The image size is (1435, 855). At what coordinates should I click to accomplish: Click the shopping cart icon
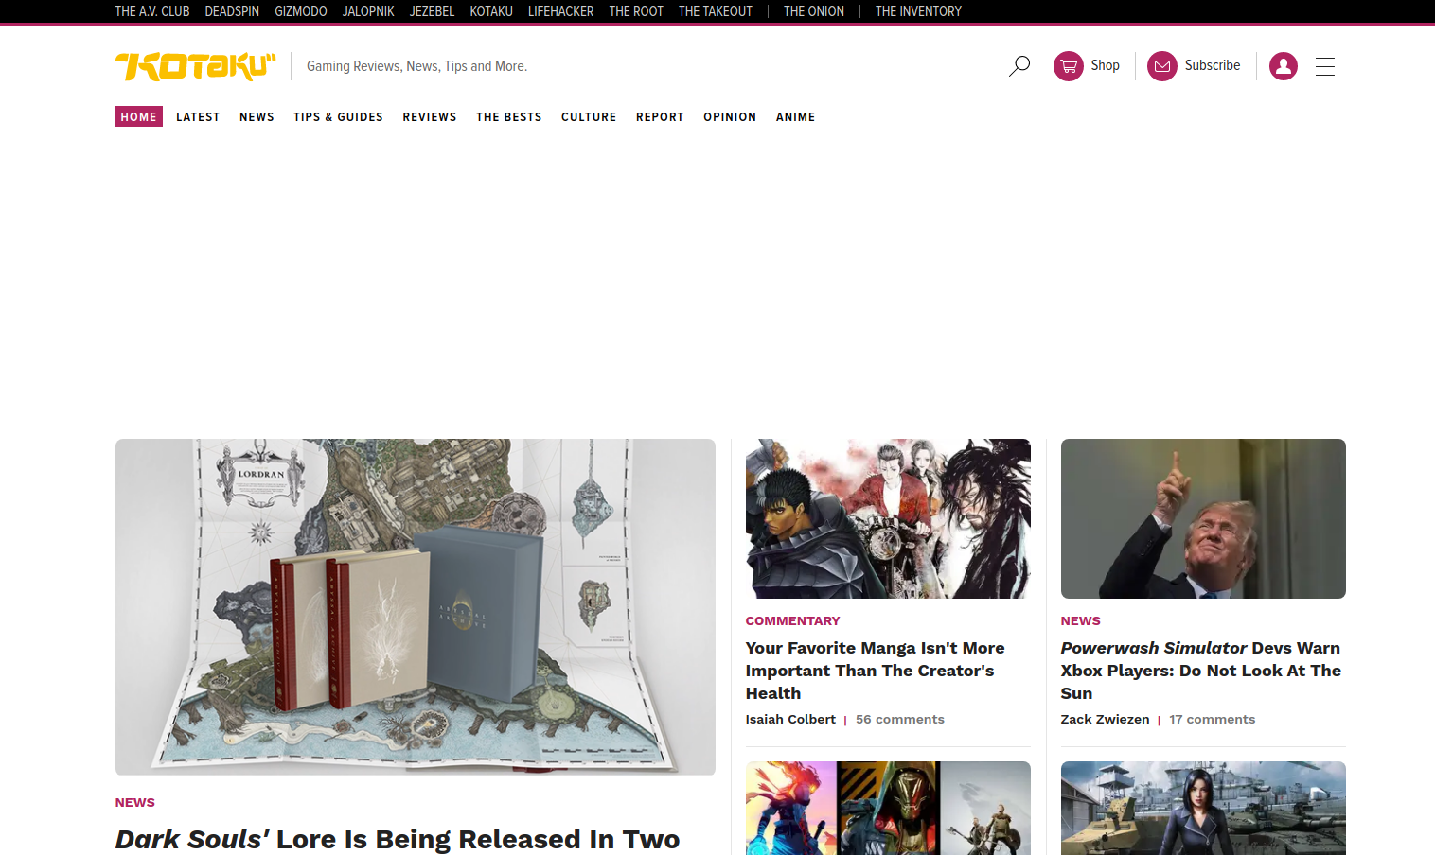point(1069,66)
